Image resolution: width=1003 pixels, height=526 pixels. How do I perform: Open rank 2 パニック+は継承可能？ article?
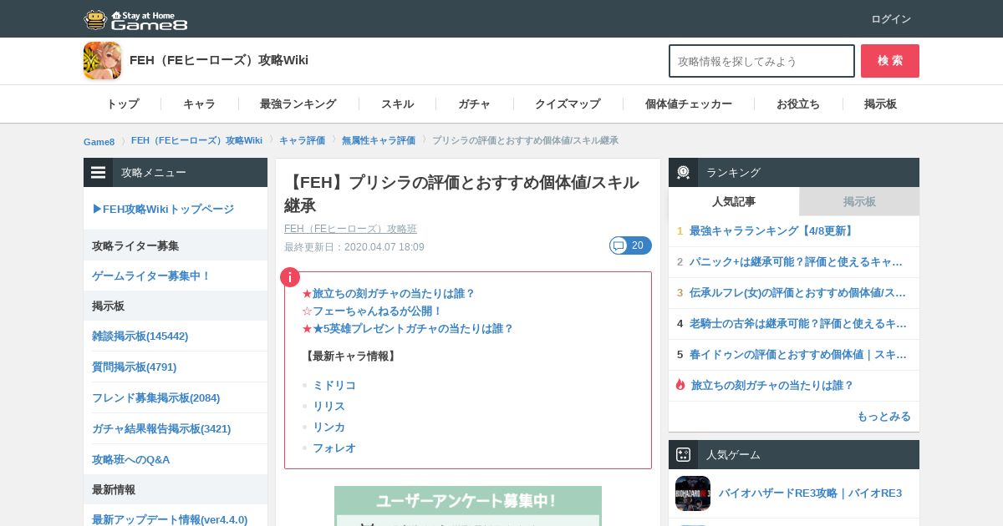[797, 261]
